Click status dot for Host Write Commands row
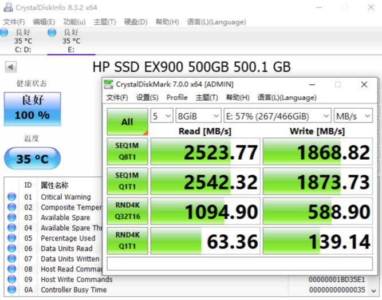382x300 pixels. (x=11, y=279)
